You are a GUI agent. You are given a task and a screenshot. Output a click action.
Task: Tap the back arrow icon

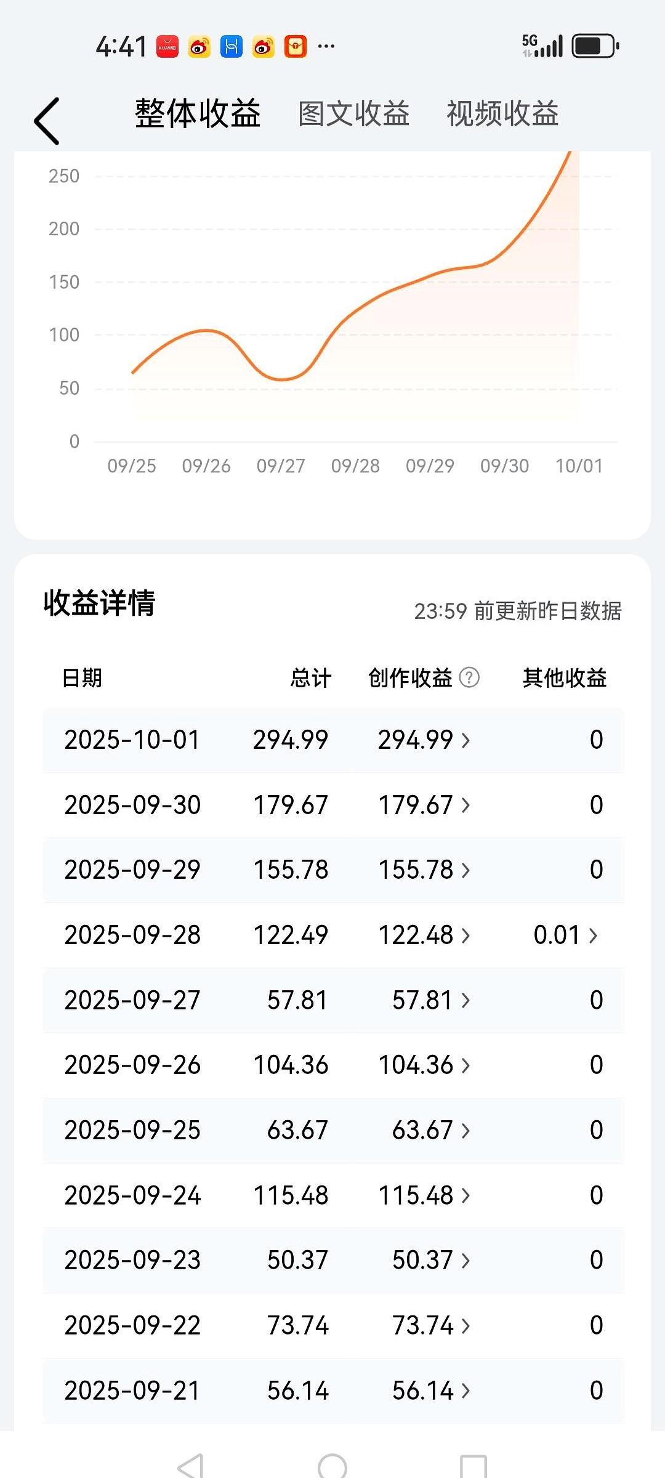(47, 121)
